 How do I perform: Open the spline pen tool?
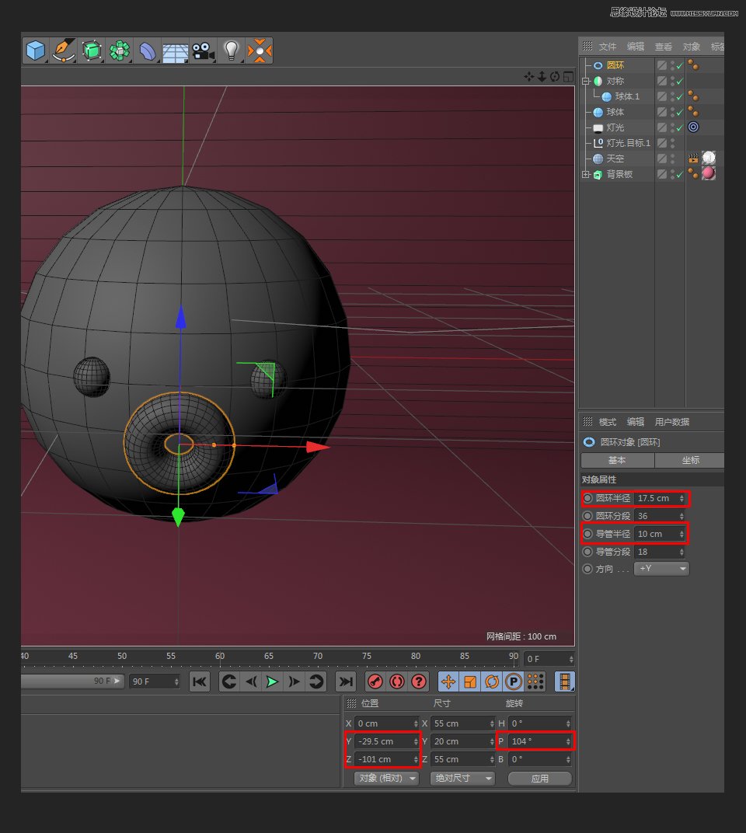(64, 51)
